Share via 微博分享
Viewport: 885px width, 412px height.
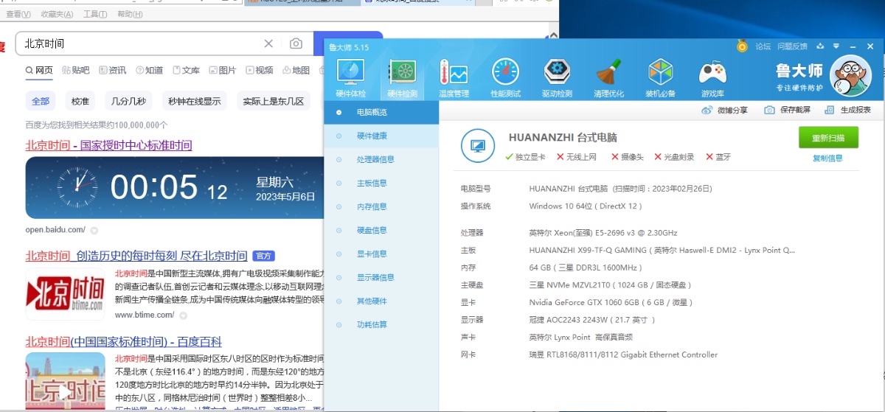pyautogui.click(x=723, y=110)
